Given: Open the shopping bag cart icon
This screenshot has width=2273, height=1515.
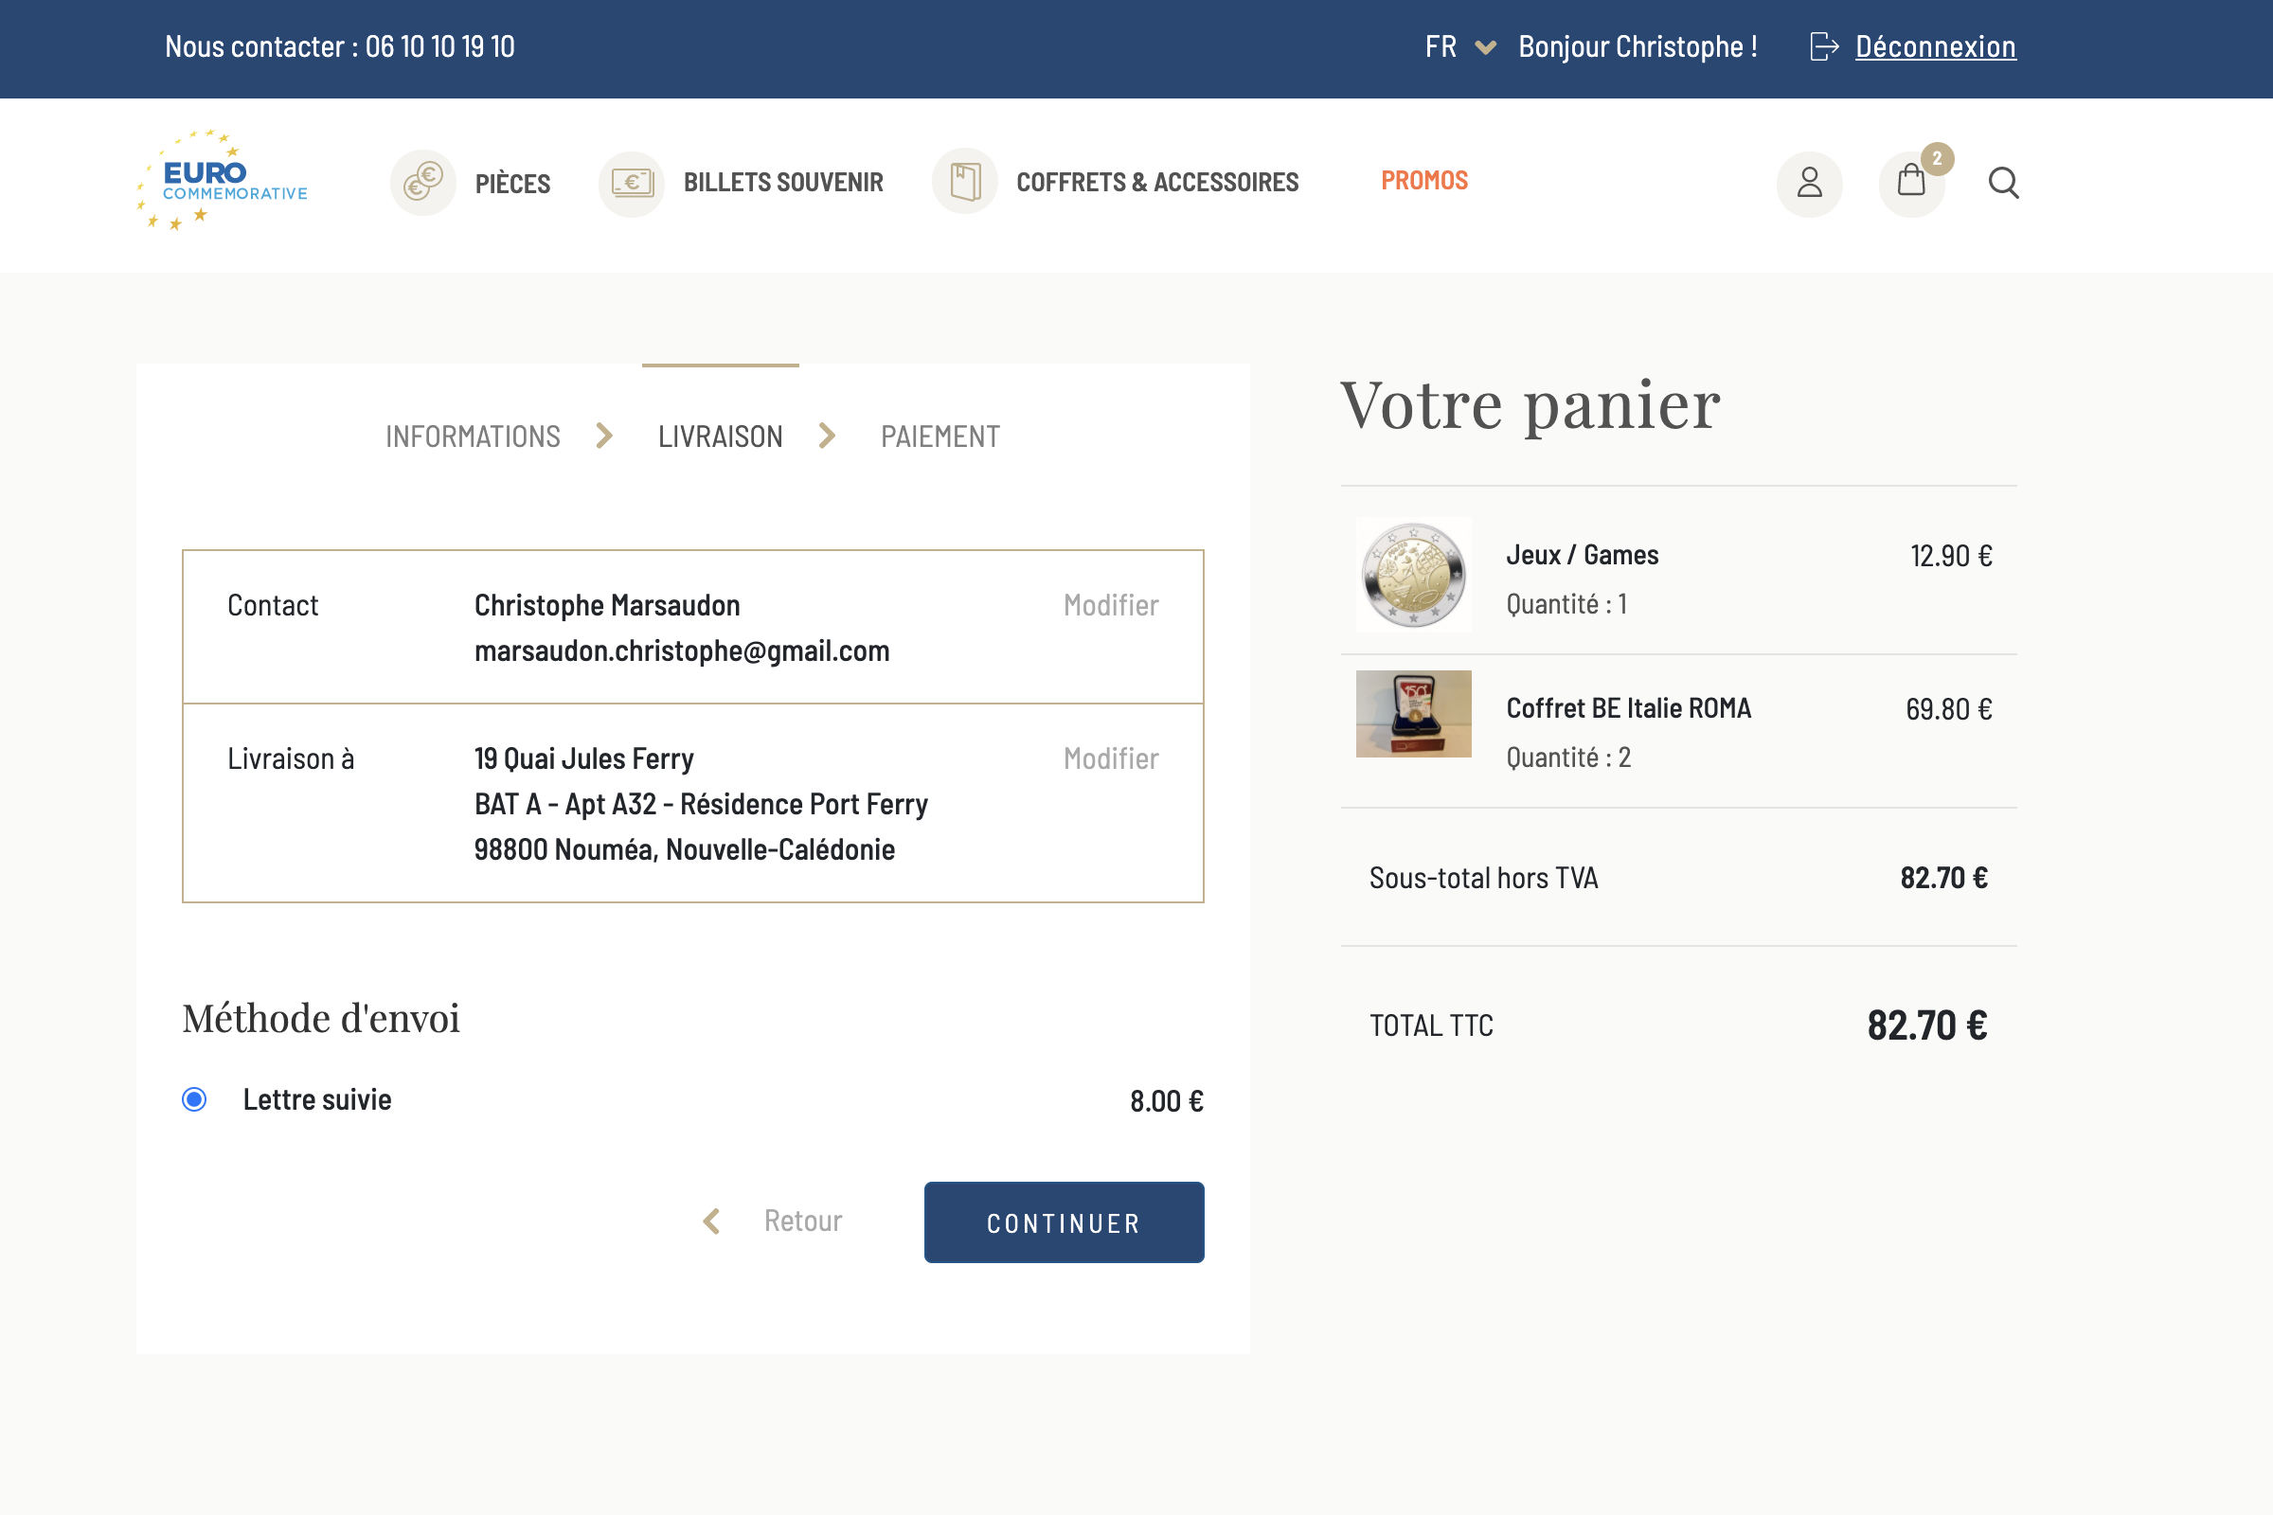Looking at the screenshot, I should pos(1910,182).
